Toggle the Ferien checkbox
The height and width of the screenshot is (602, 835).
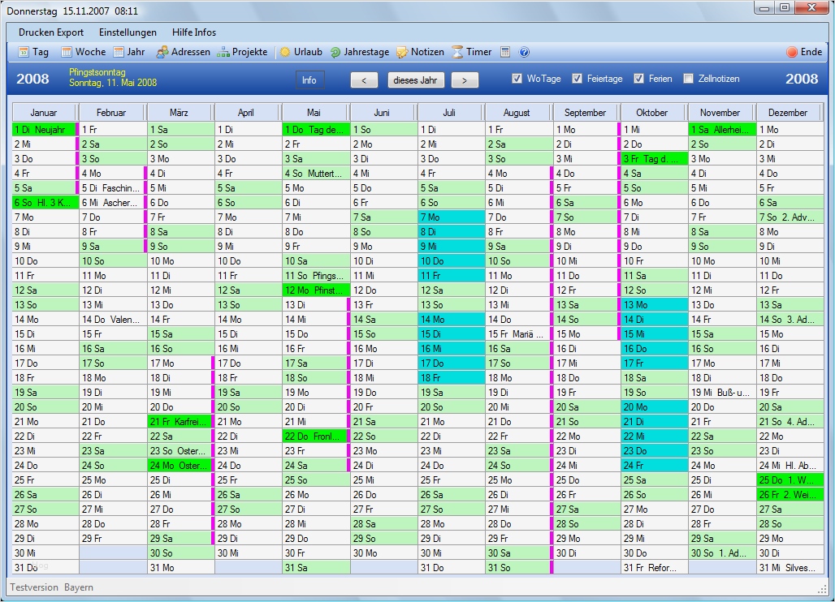[x=638, y=78]
